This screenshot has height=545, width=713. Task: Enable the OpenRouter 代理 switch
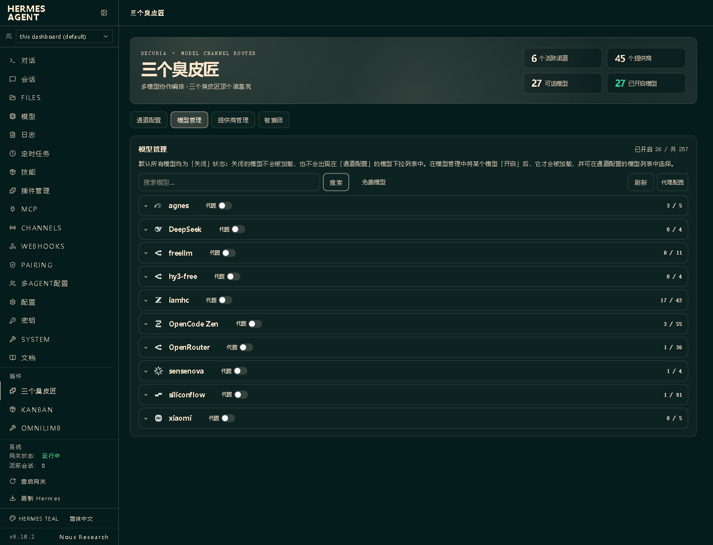point(246,347)
